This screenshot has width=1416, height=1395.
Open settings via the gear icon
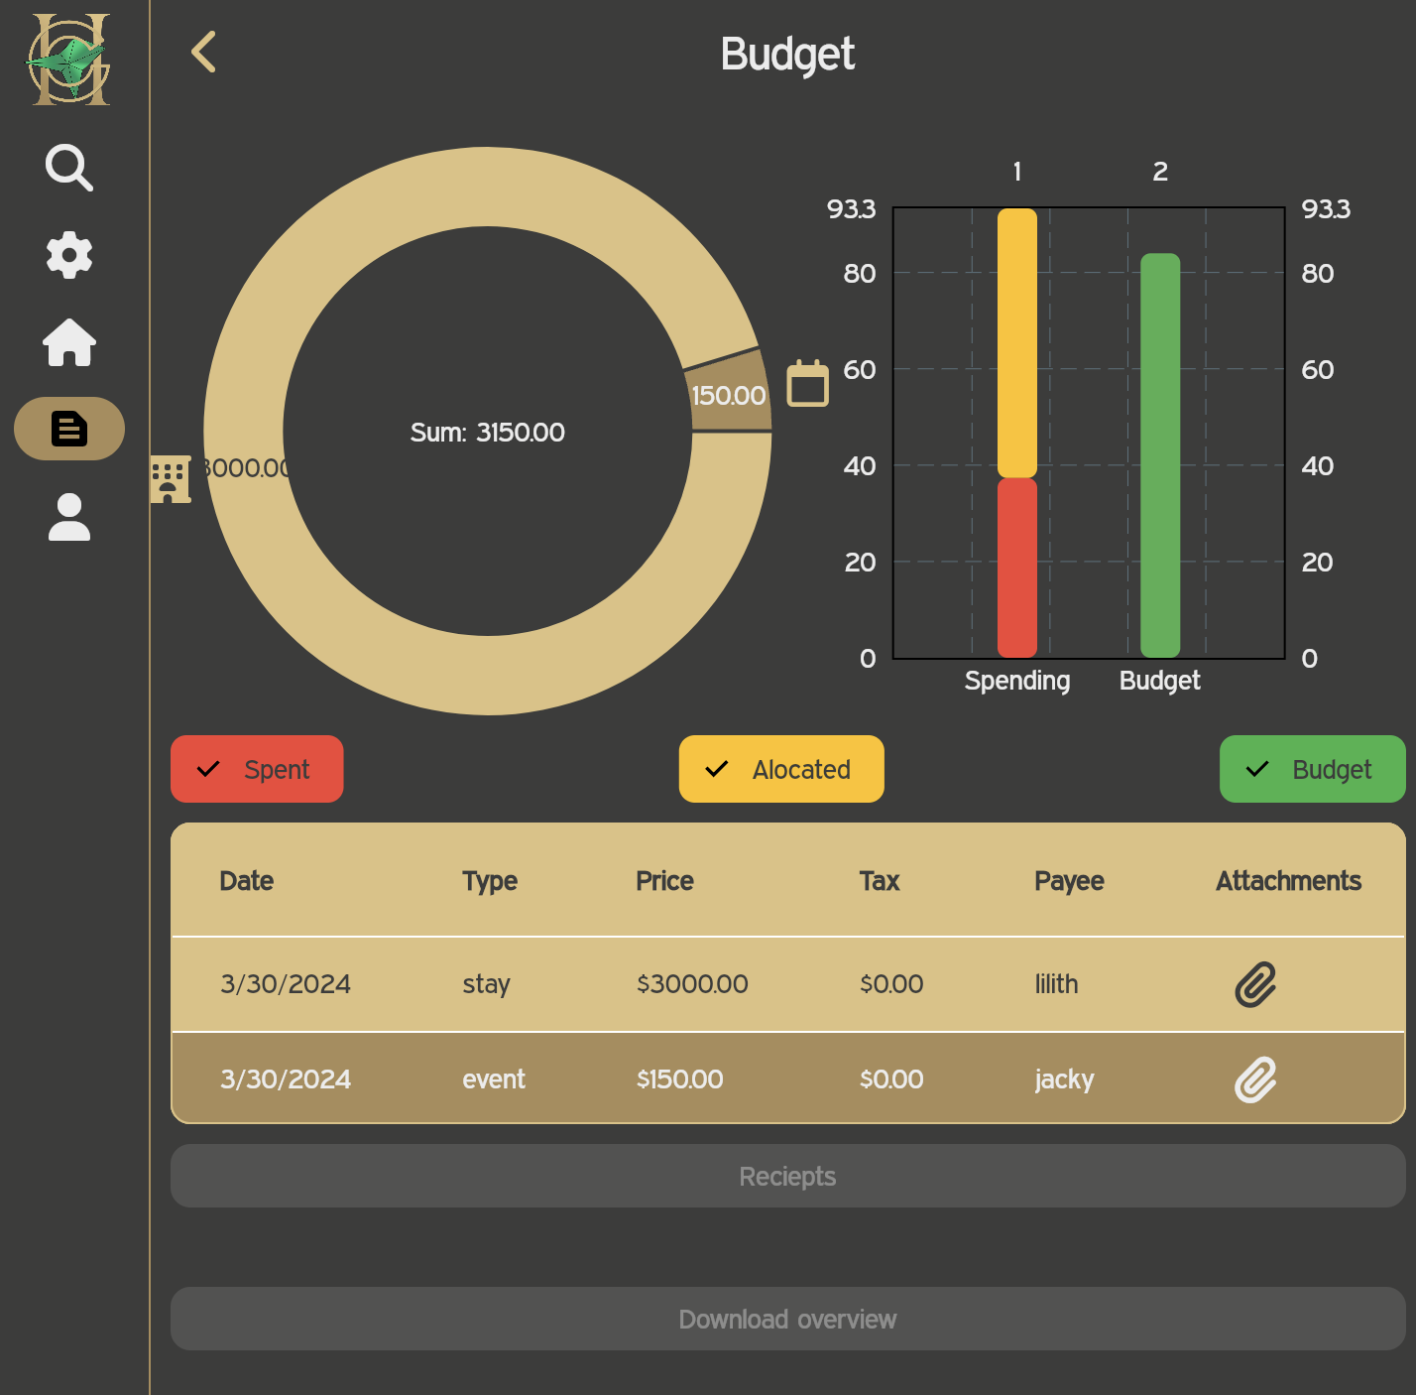pyautogui.click(x=69, y=255)
